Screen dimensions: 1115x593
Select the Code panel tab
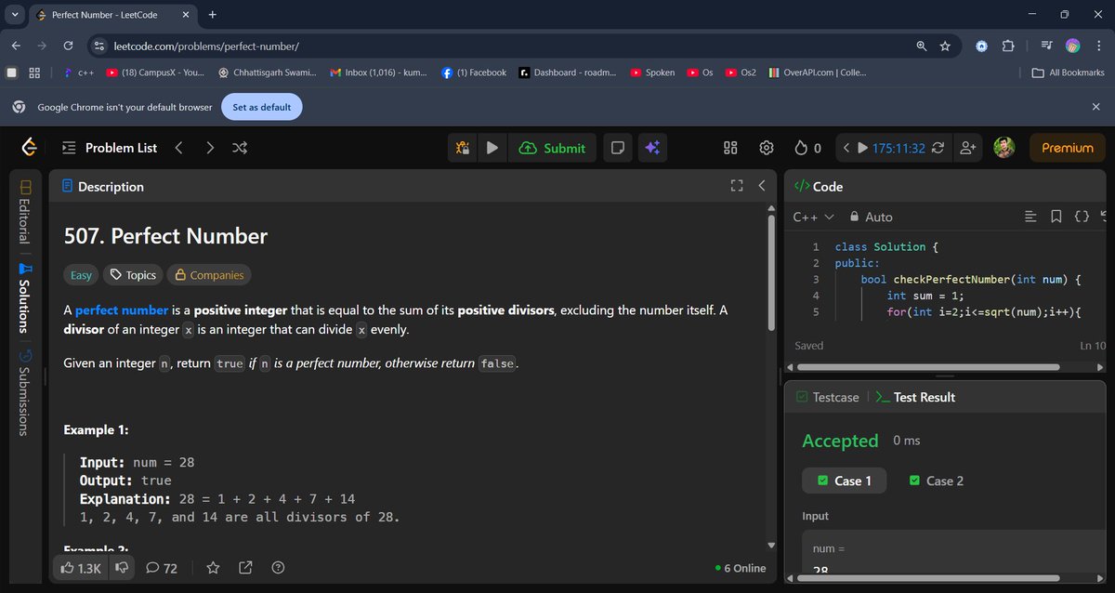(x=819, y=186)
